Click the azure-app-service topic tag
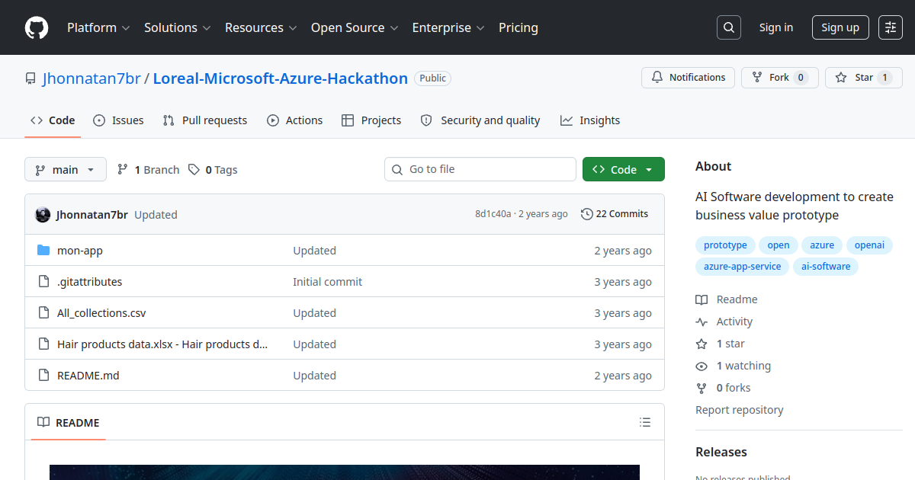915x480 pixels. pos(742,267)
